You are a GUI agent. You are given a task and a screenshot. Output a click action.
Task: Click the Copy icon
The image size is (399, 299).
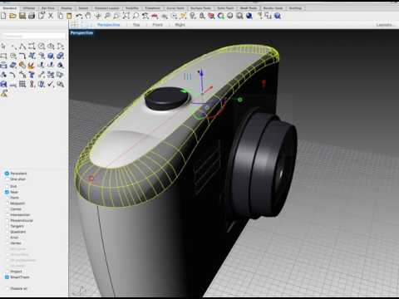60,16
